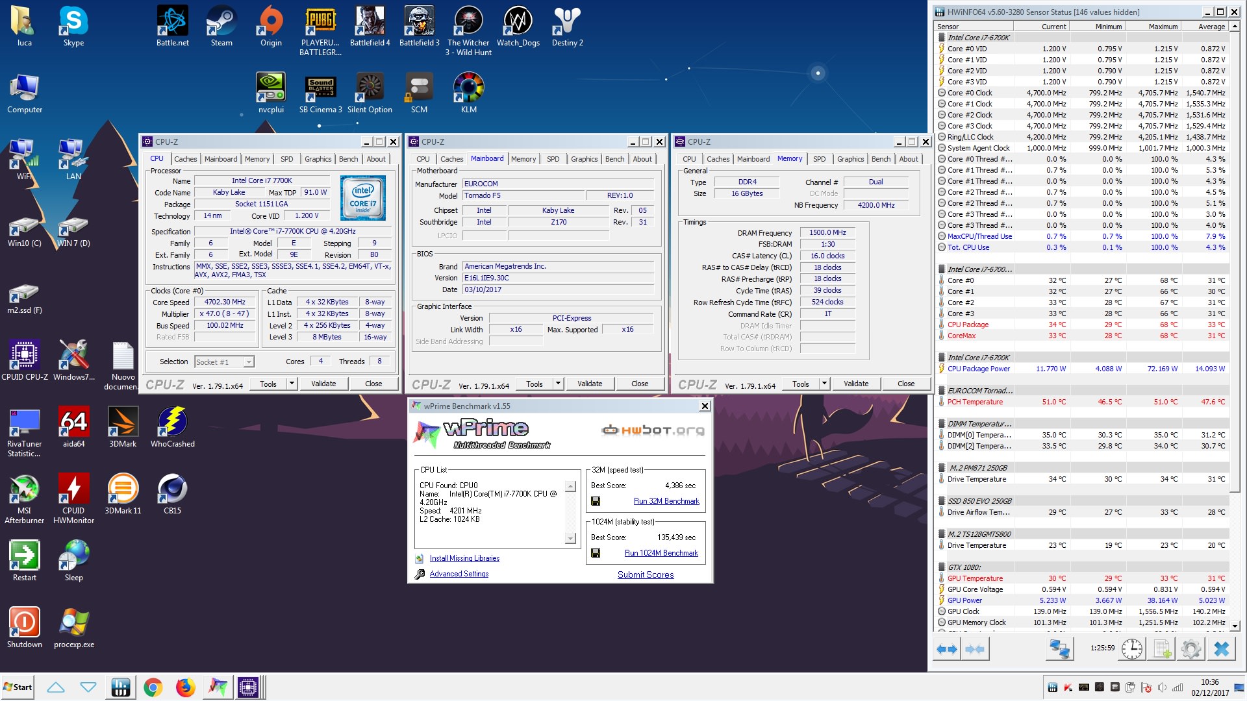
Task: Click HWiNFO expand columns double-arrow button
Action: (x=946, y=648)
